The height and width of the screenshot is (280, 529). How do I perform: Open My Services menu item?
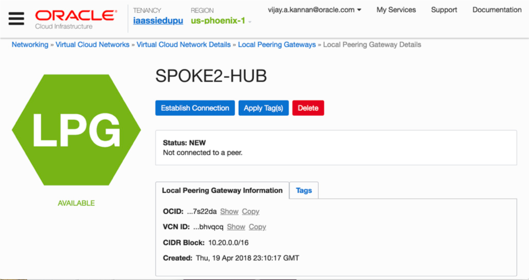[396, 10]
